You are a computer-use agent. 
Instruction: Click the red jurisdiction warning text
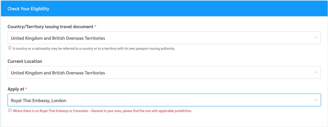[102, 111]
